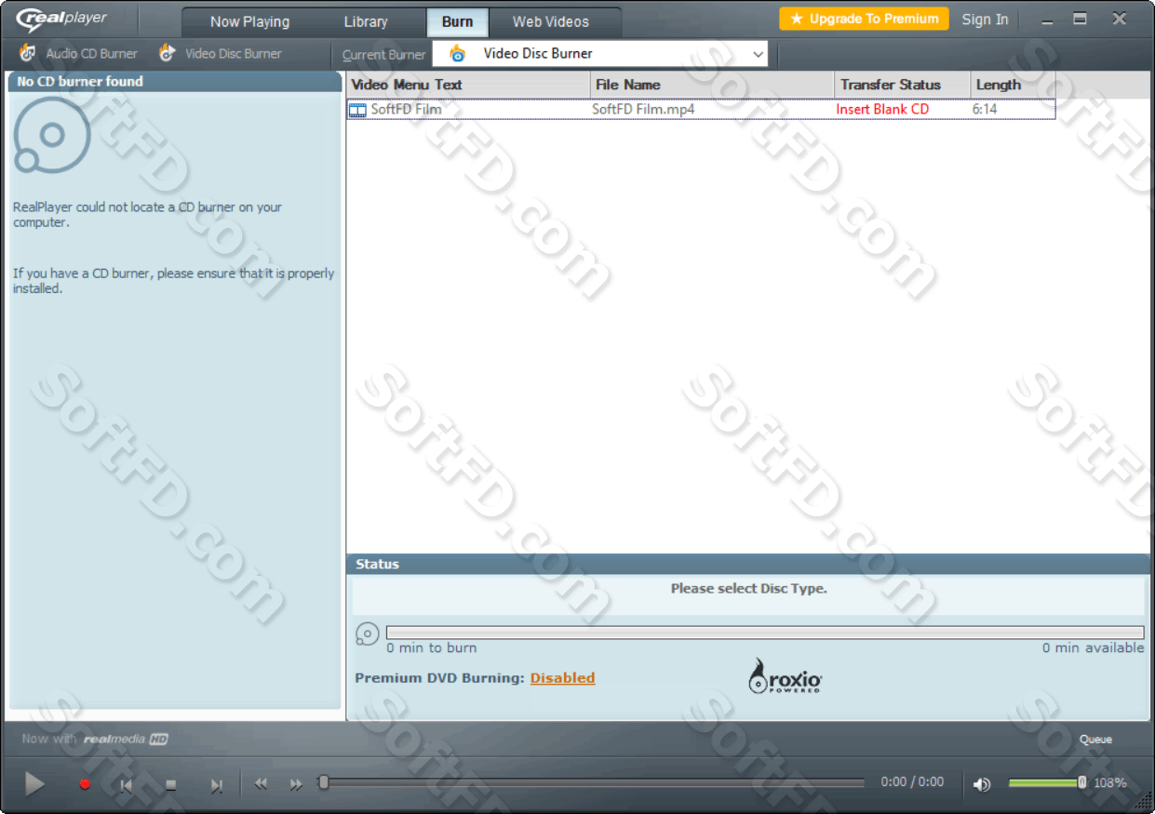Open the Queue panel

[1095, 740]
